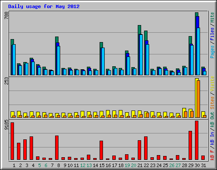Click the "kB In" legend label
The width and height of the screenshot is (217, 170).
click(x=212, y=134)
